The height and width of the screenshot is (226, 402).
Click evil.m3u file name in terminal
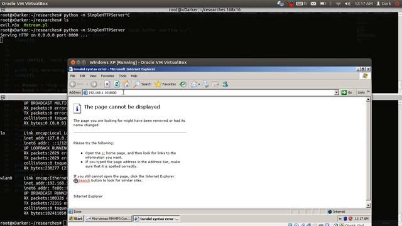click(10, 25)
